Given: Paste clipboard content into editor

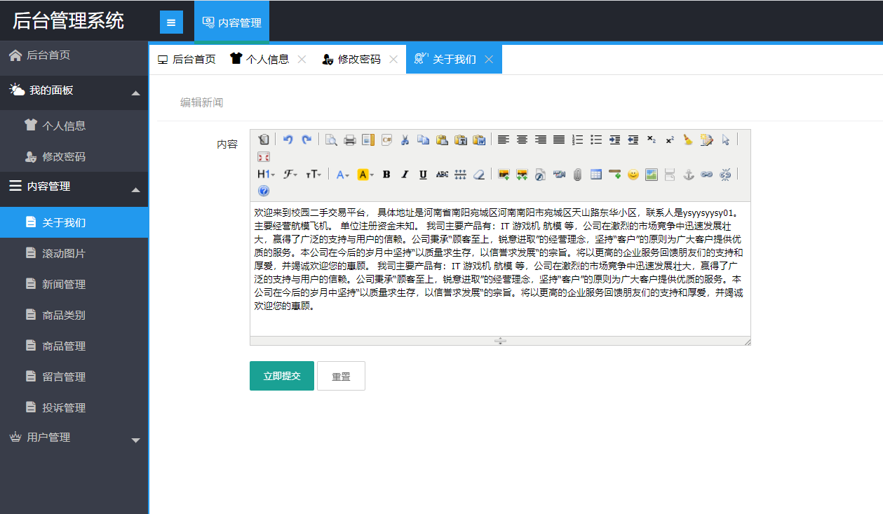Looking at the screenshot, I should tap(442, 140).
